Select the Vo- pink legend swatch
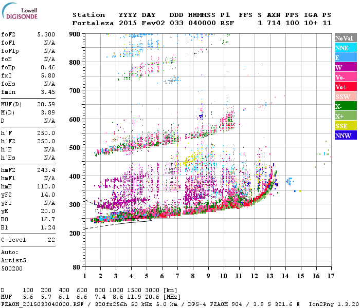The height and width of the screenshot is (308, 360). coord(346,77)
